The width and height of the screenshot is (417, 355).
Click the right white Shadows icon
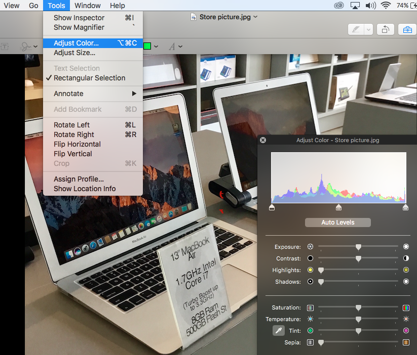406,282
